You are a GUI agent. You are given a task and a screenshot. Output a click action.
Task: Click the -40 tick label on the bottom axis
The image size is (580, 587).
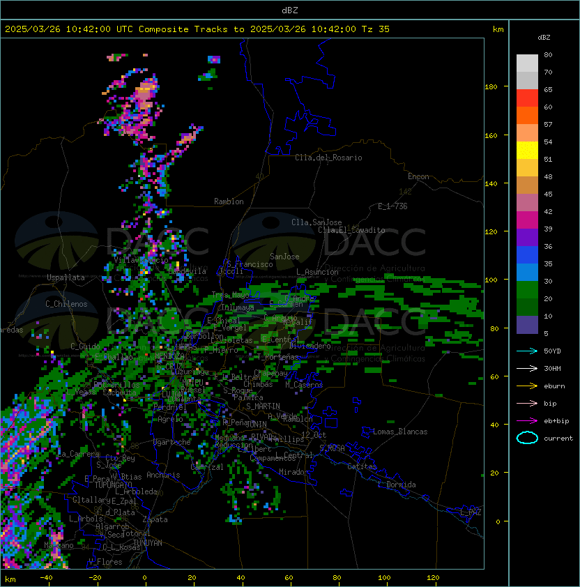46,578
